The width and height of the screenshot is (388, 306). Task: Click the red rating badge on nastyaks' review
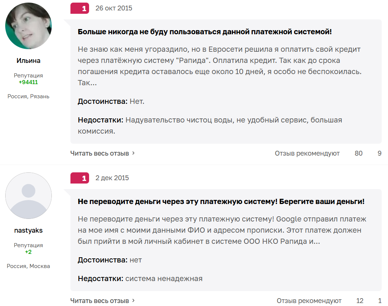point(79,178)
